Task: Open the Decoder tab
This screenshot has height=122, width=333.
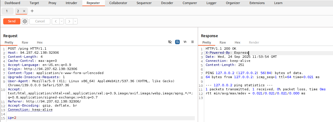Action: point(167,3)
